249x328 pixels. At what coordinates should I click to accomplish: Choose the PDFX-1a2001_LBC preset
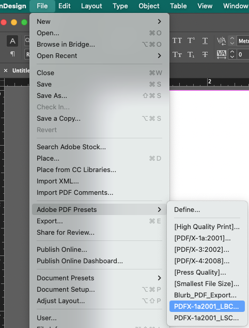[207, 306]
